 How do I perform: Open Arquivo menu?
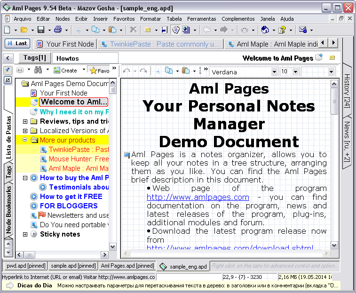[x=23, y=19]
